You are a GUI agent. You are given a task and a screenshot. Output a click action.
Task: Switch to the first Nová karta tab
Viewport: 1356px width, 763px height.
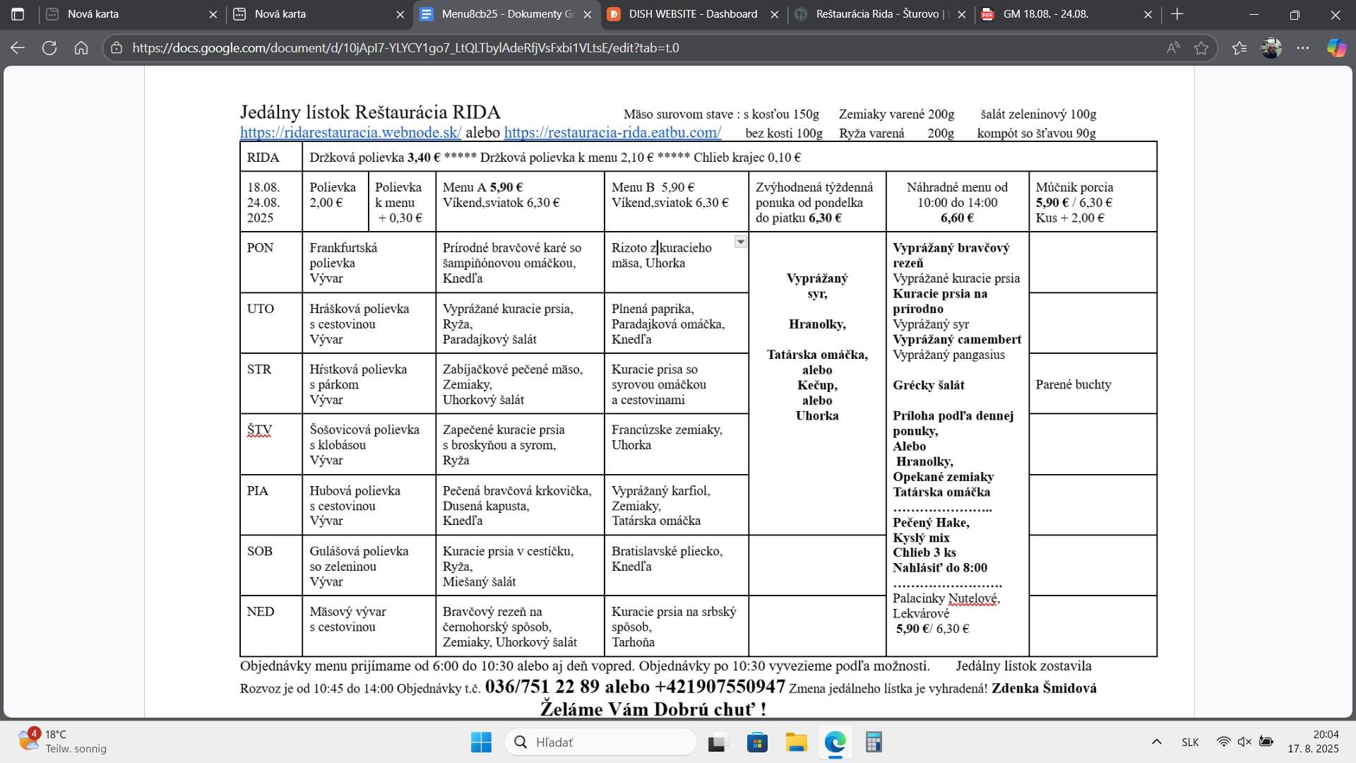[x=131, y=14]
